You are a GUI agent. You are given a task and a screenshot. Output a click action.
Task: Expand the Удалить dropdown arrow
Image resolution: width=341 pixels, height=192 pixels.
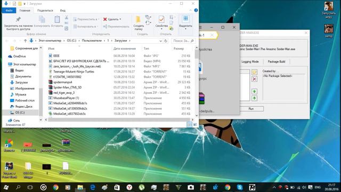tap(120, 19)
